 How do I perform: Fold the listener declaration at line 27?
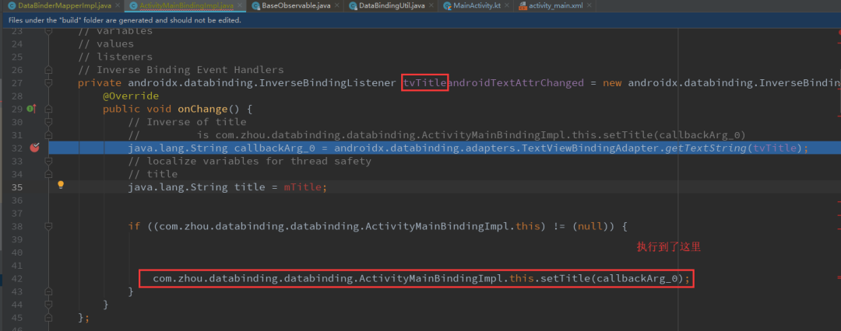(x=49, y=83)
